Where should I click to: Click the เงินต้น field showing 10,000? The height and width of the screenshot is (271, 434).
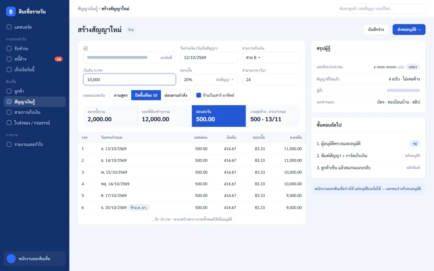129,79
